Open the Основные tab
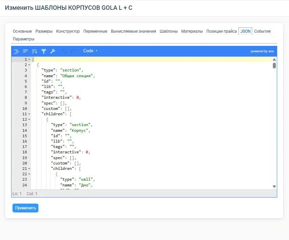The image size is (289, 240). (22, 31)
